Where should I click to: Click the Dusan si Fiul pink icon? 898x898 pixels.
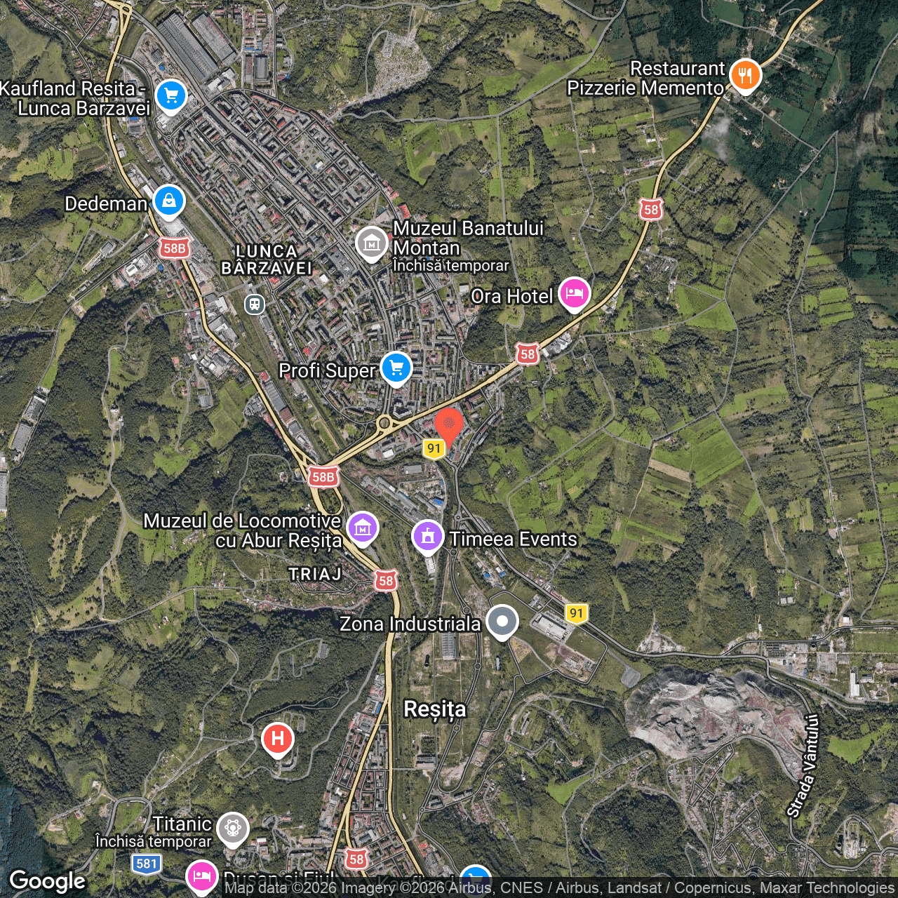click(x=202, y=878)
